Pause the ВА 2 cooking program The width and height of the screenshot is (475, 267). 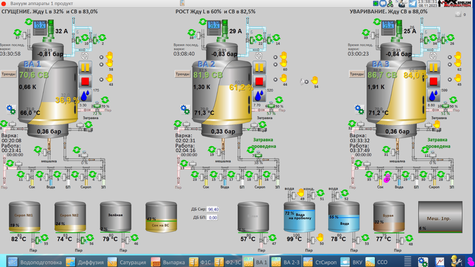click(x=259, y=67)
